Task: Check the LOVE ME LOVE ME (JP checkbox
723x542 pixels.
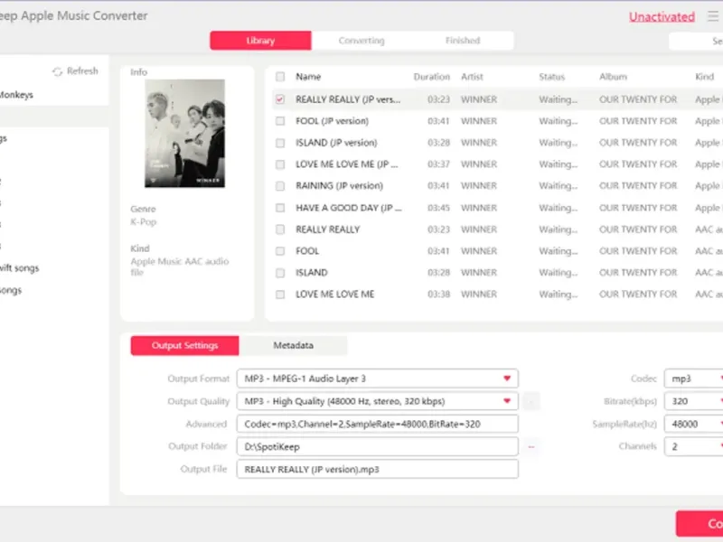Action: pyautogui.click(x=280, y=164)
